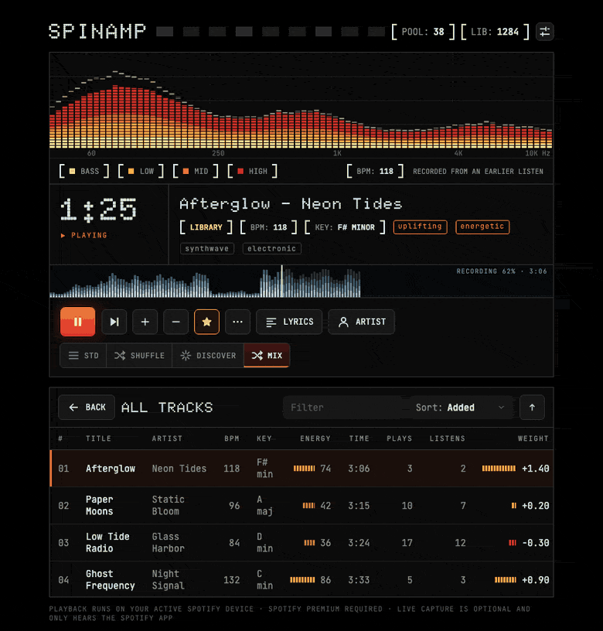The image size is (603, 631).
Task: Sort by the ARTIST column header
Action: tap(167, 438)
